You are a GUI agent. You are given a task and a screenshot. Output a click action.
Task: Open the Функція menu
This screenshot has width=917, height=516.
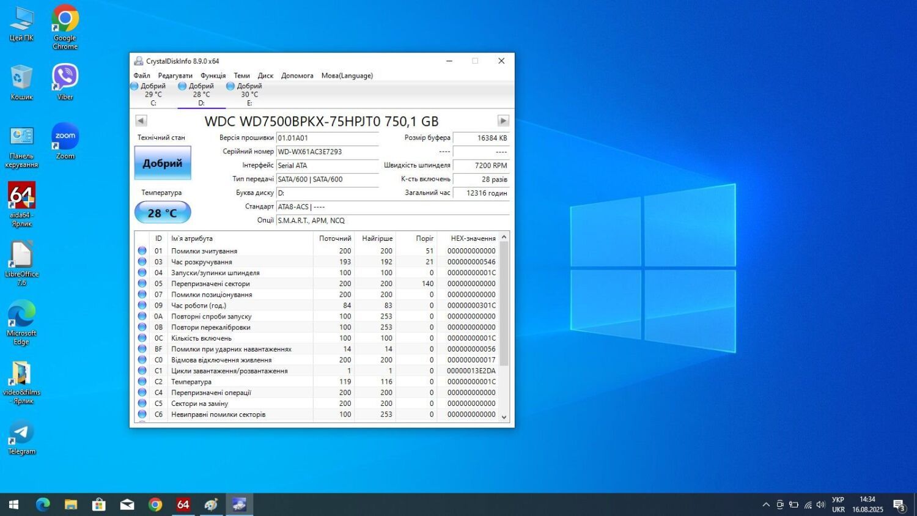pyautogui.click(x=213, y=76)
